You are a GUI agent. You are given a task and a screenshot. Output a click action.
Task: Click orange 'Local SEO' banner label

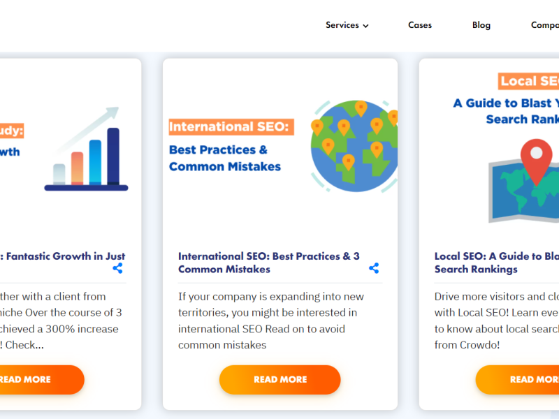click(529, 81)
